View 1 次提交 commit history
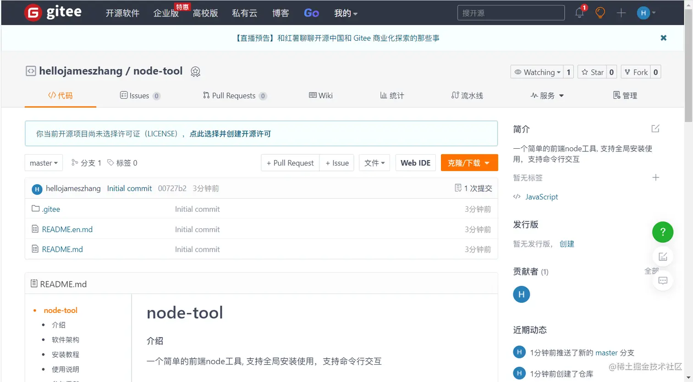The image size is (693, 382). coord(473,188)
